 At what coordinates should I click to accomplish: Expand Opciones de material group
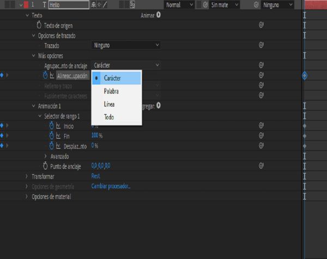tap(27, 196)
